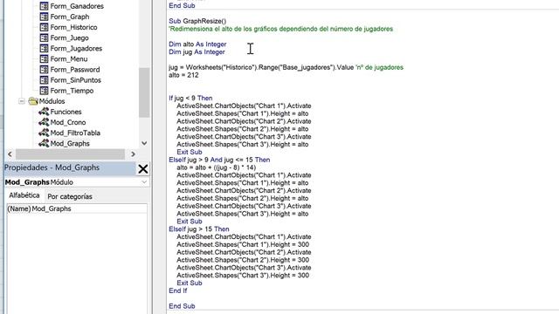Click Shapes("Chart 3").Height = 300 line

tap(243, 276)
